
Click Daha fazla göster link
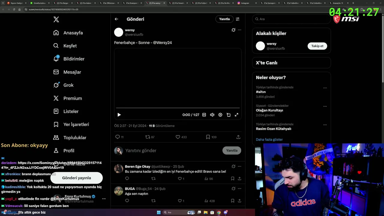(269, 139)
